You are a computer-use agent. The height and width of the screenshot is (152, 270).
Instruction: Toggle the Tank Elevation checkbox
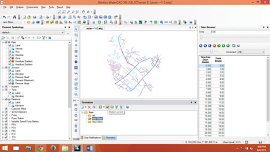(x=10, y=96)
